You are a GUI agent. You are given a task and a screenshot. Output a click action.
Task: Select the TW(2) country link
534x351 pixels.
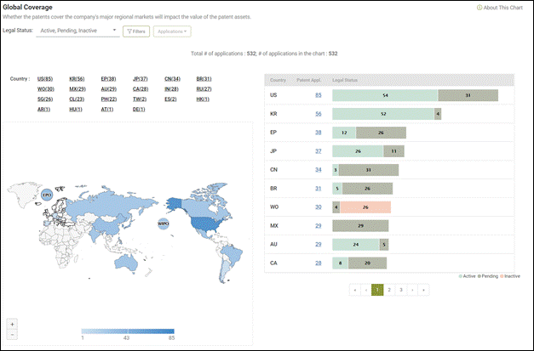140,99
